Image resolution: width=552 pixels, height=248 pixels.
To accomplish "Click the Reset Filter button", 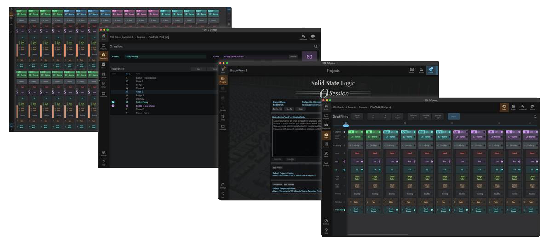I will (x=357, y=117).
